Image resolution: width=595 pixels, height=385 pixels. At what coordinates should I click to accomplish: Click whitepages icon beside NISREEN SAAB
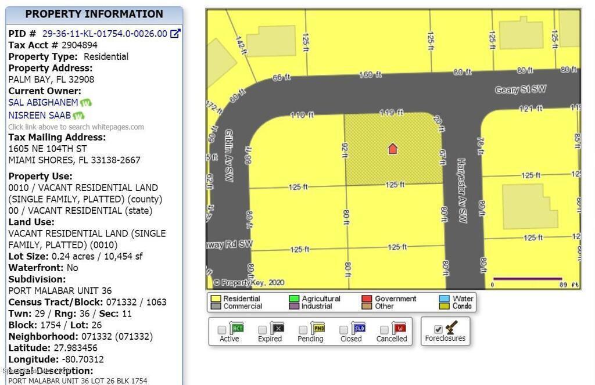[x=79, y=116]
